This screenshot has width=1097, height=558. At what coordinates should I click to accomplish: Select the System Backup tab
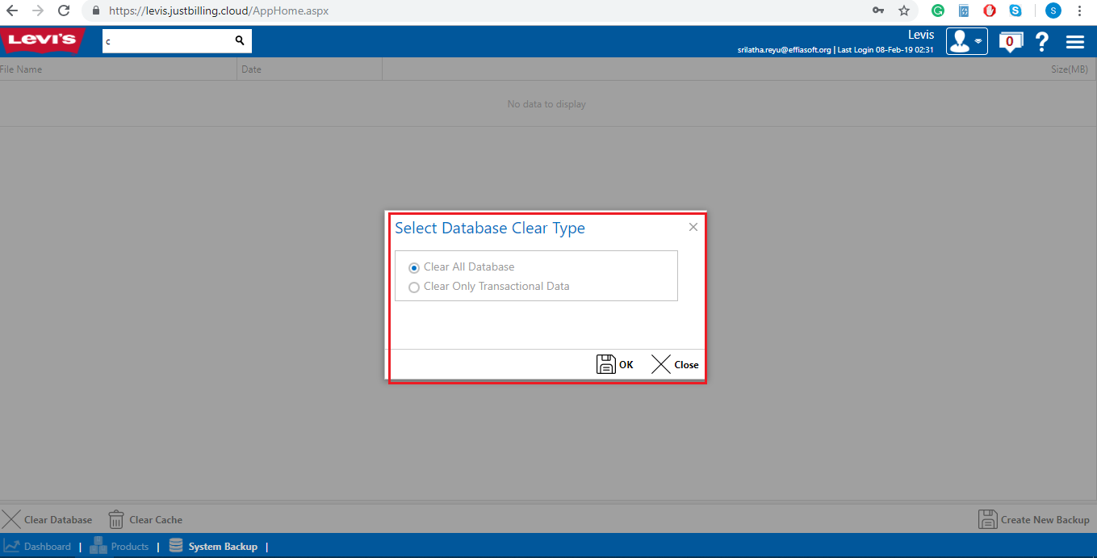(213, 547)
